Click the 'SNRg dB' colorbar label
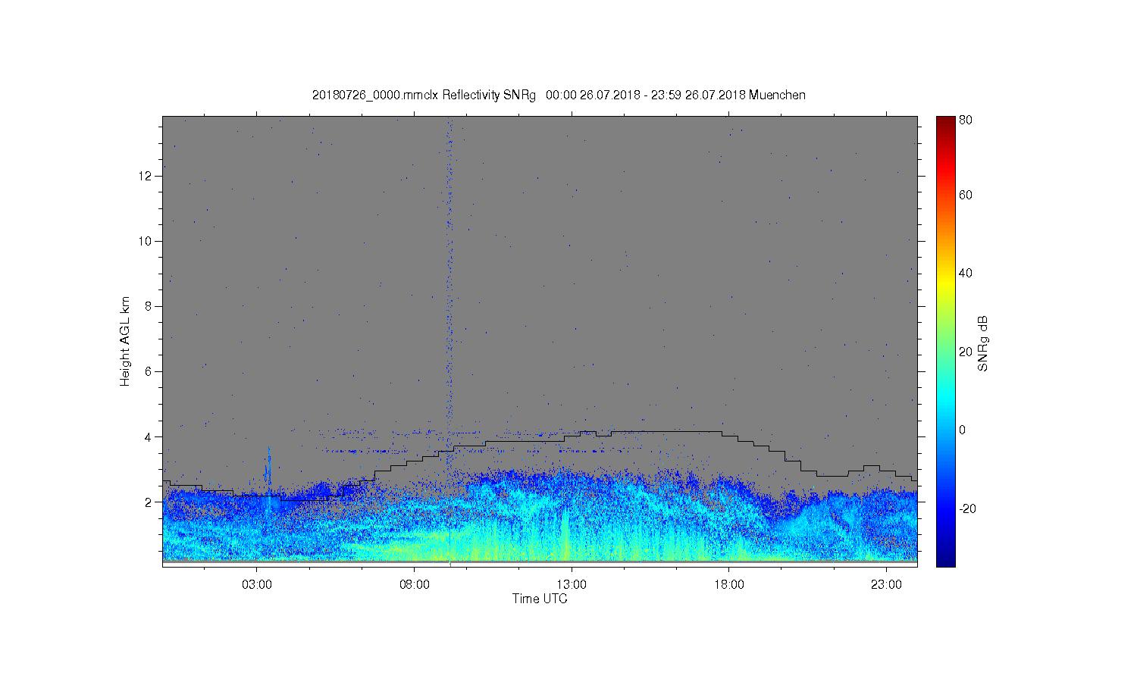This screenshot has width=1137, height=682. coord(983,343)
